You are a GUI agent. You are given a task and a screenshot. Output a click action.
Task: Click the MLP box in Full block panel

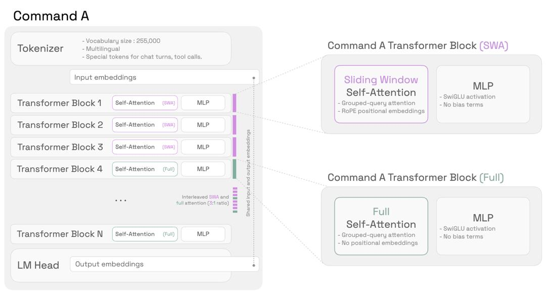click(x=483, y=226)
